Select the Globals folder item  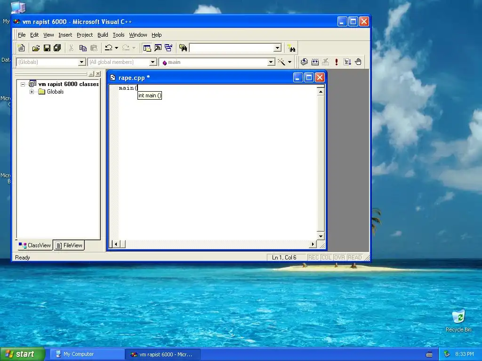point(55,92)
